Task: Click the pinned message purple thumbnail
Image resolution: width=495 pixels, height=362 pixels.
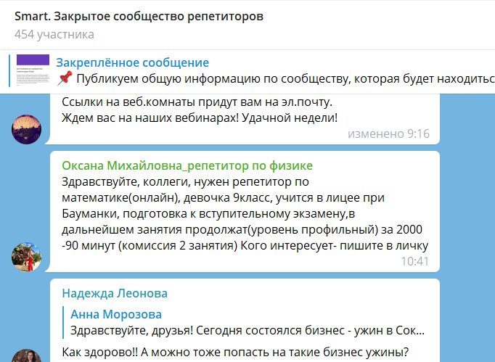Action: pyautogui.click(x=33, y=70)
